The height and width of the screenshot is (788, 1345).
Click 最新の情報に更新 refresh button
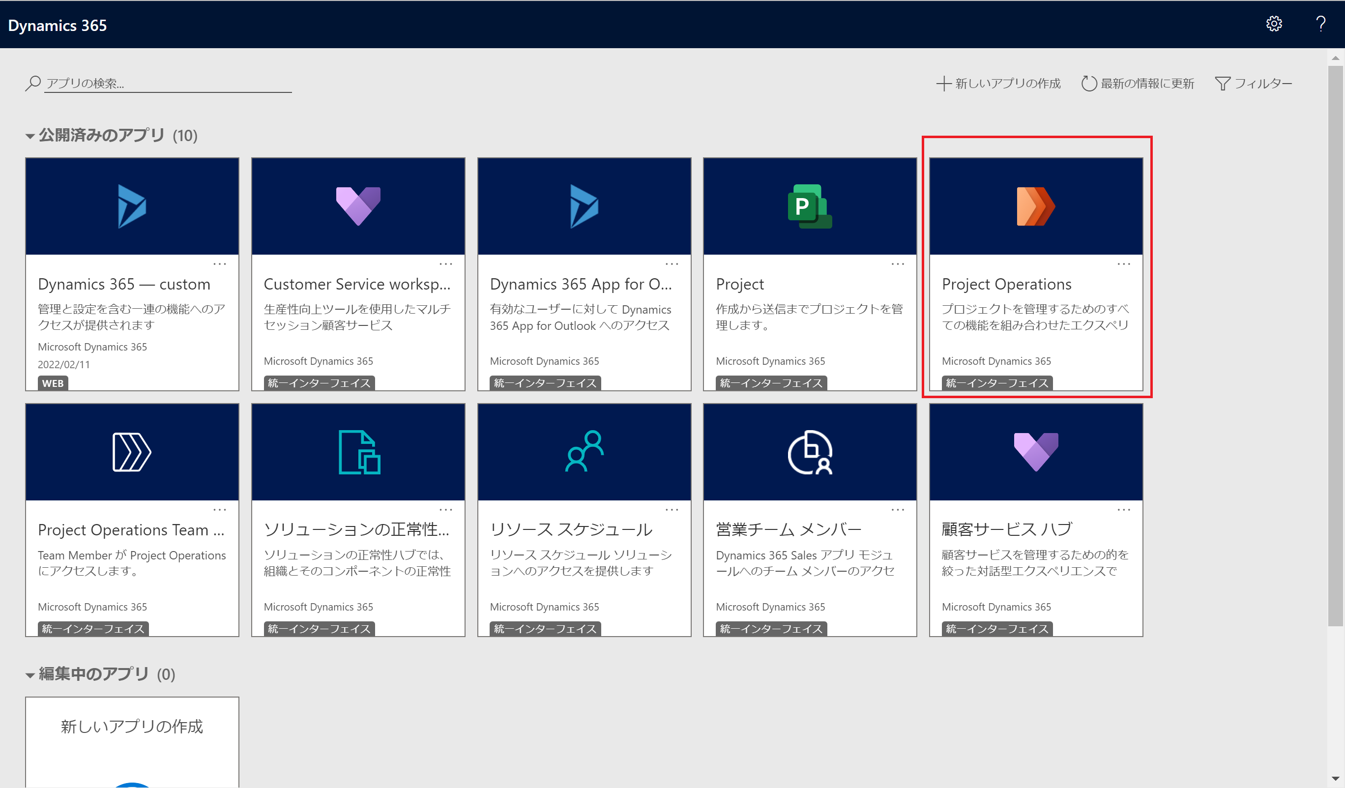click(1138, 83)
